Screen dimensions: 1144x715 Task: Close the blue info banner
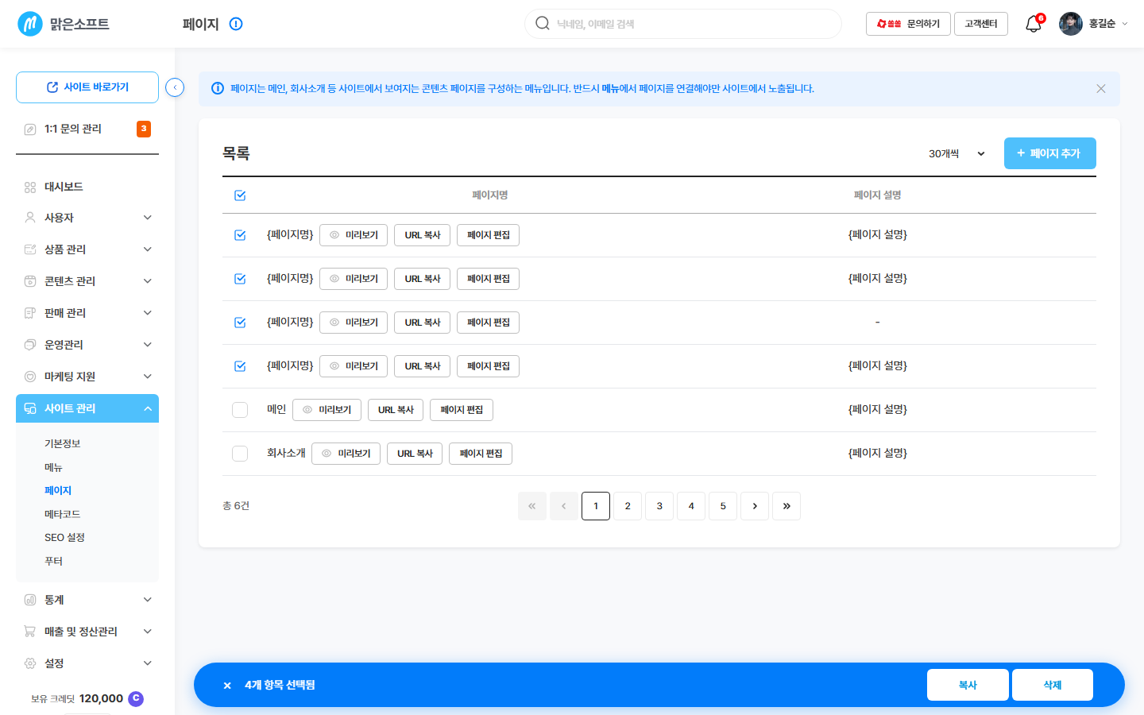1101,88
